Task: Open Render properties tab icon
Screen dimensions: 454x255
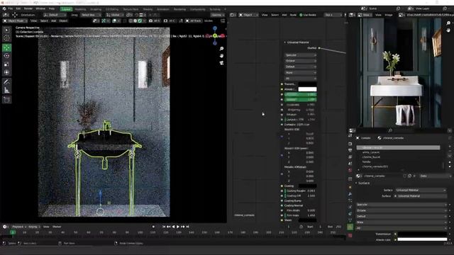Action: click(350, 144)
